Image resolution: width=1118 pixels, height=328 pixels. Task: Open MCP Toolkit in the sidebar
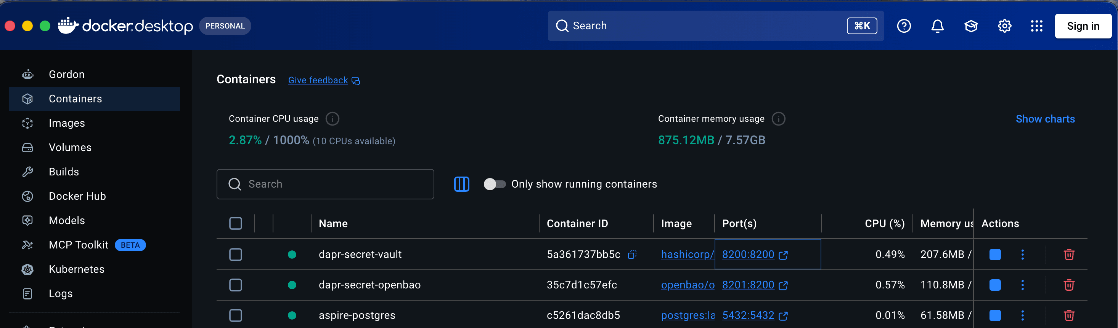coord(94,245)
